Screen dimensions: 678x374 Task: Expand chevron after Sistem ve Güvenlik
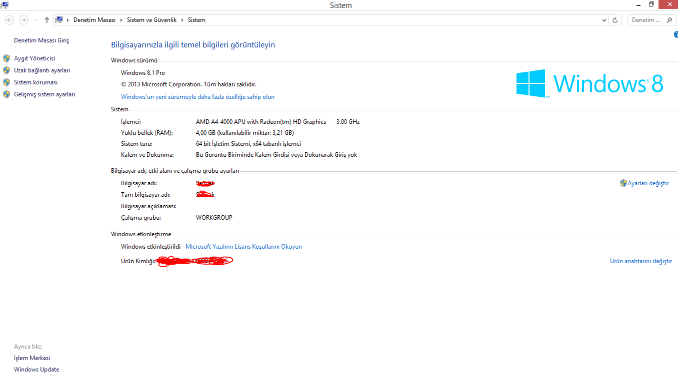tap(183, 20)
